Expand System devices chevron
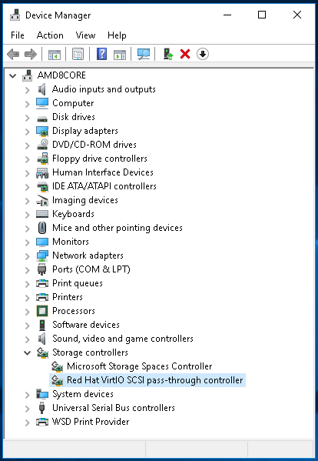Image resolution: width=318 pixels, height=461 pixels. (x=28, y=395)
